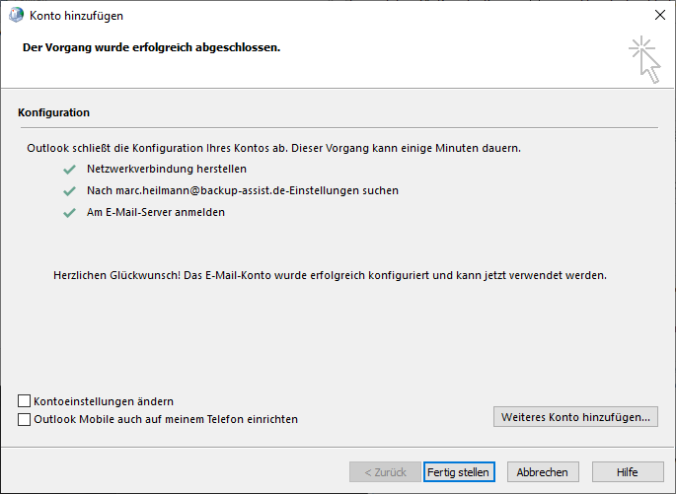Tick Outlook Mobile auf meinem Telefon einrichten
Screen dimensions: 676x494
[x=25, y=419]
